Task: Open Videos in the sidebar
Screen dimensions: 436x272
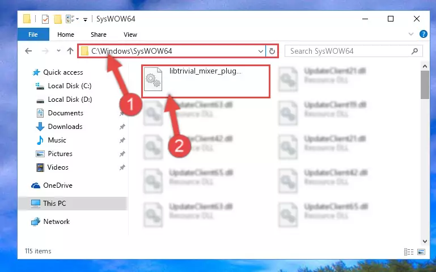Action: pos(58,167)
